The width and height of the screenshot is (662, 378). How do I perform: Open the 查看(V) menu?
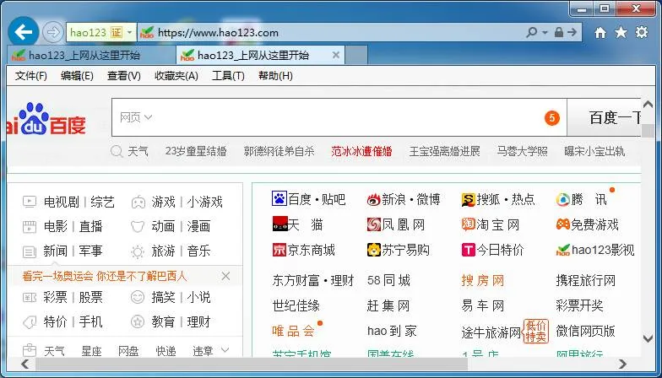(123, 76)
